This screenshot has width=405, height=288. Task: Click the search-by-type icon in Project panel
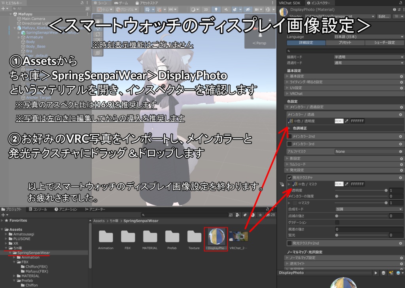click(x=238, y=215)
